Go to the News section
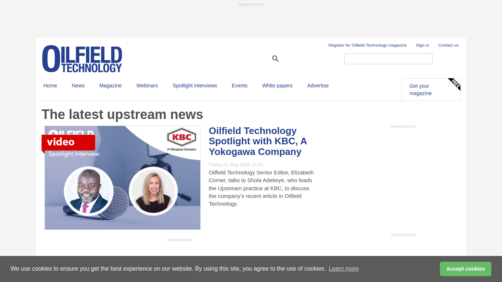 point(78,86)
